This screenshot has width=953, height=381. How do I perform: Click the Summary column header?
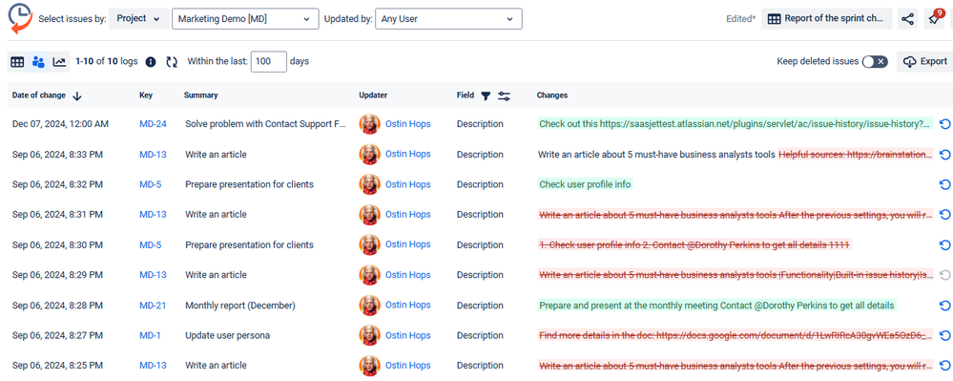point(200,95)
